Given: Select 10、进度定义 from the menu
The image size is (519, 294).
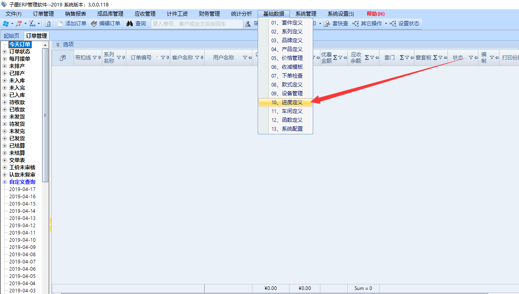Looking at the screenshot, I should coord(286,103).
